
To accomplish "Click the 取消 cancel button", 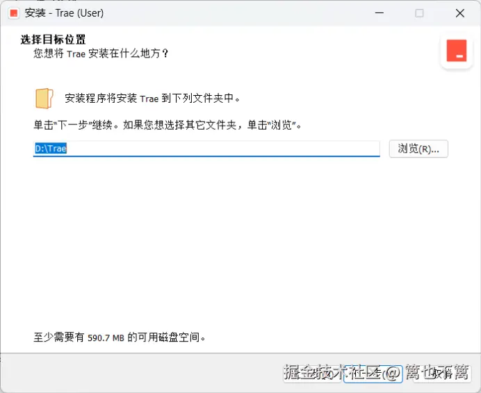I will coord(442,374).
